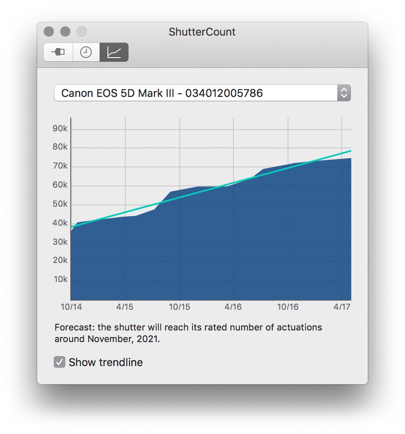Click the Show trendline label text

105,362
